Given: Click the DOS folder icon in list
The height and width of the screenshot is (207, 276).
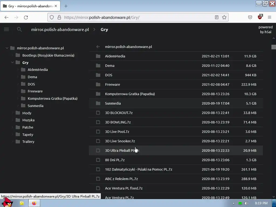Looking at the screenshot, I should [98, 75].
